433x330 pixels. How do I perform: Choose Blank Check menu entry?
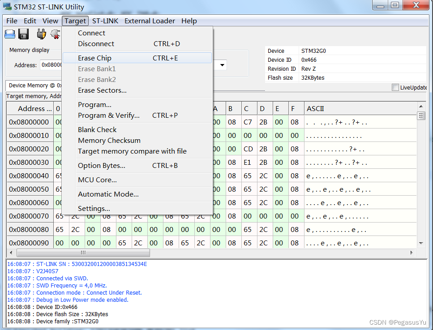click(137, 130)
